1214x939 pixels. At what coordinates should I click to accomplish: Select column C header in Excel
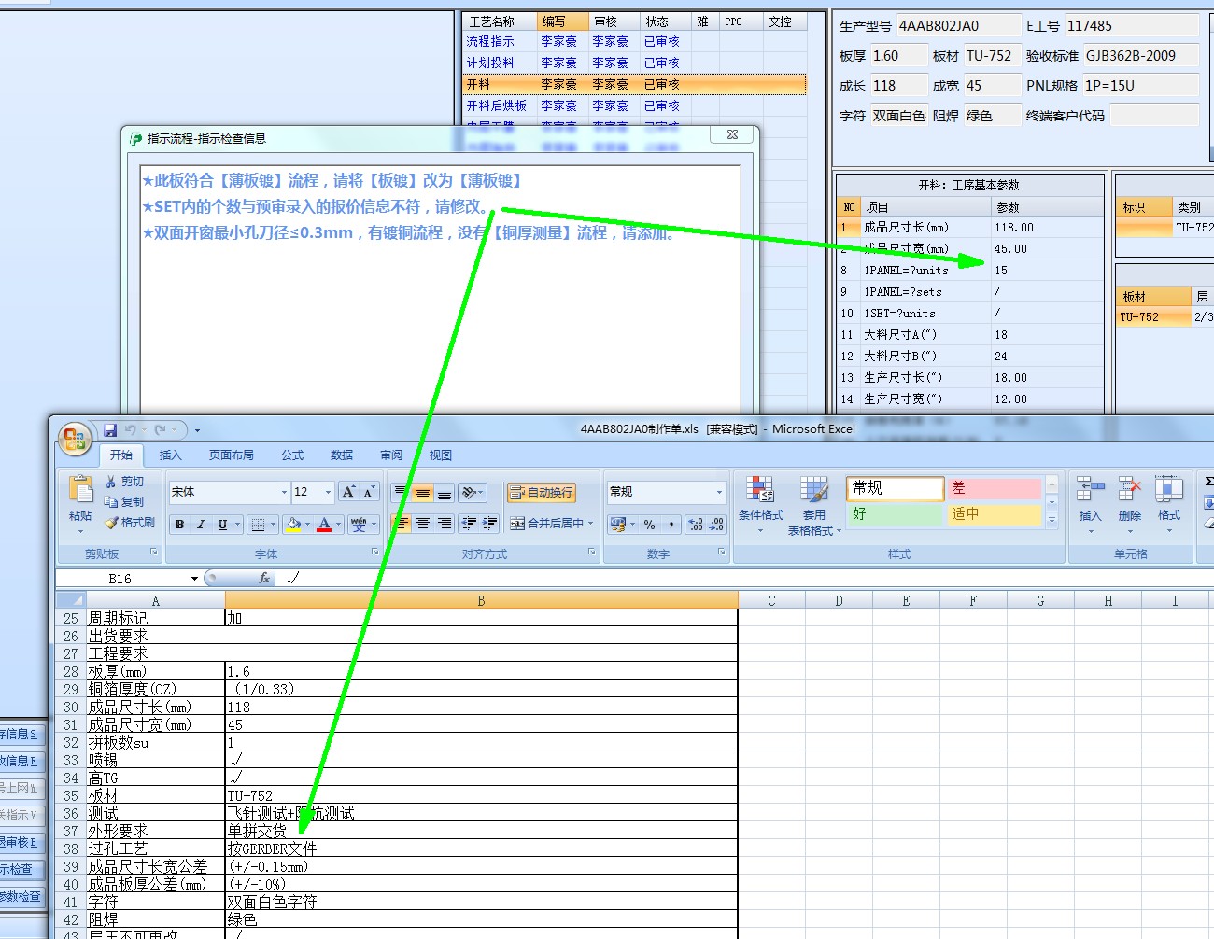coord(771,601)
